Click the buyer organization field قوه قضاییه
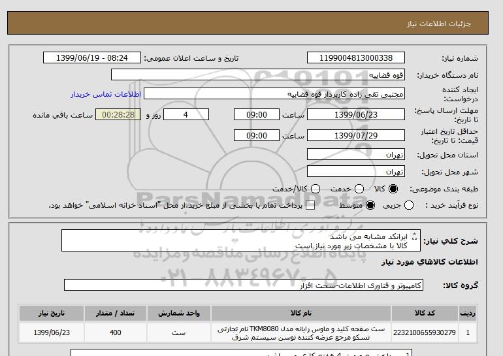The width and height of the screenshot is (503, 356). pyautogui.click(x=258, y=74)
